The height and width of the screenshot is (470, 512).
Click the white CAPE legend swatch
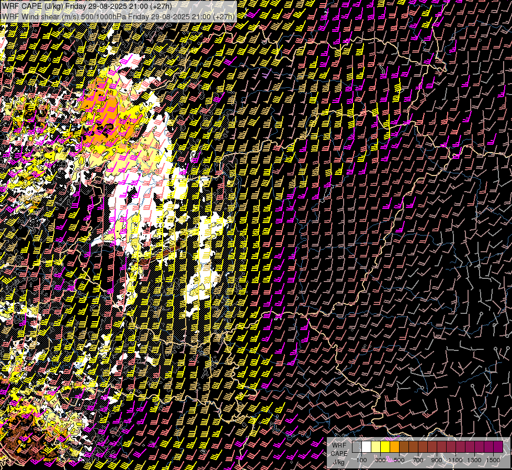coord(367,447)
